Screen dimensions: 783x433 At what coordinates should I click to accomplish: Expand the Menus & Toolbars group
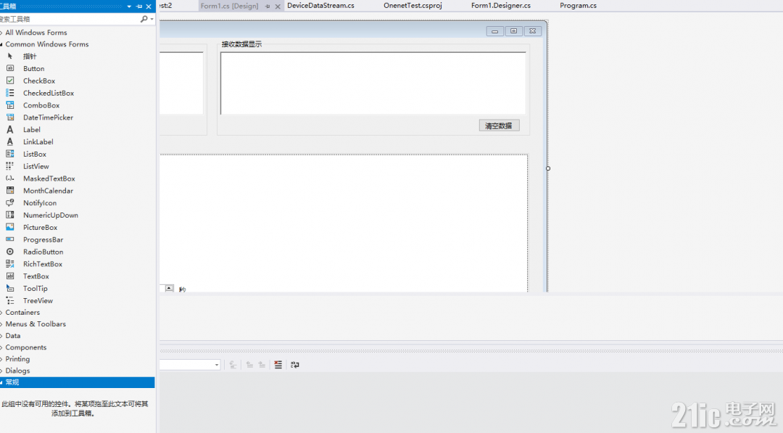[1, 324]
